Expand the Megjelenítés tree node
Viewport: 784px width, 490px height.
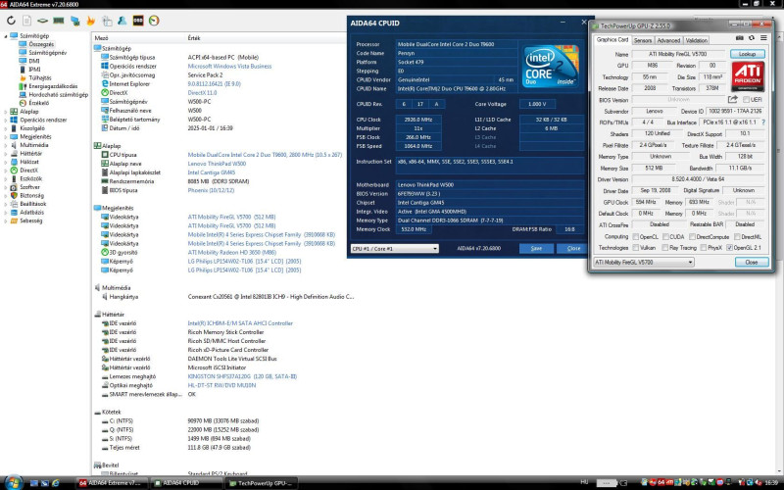[6, 136]
